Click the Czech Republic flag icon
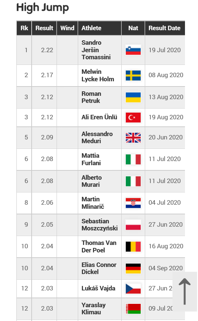 (x=133, y=289)
